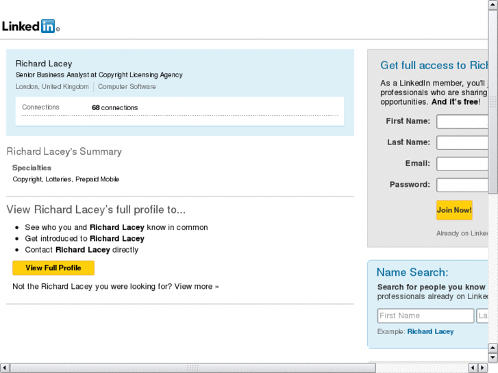This screenshot has height=373, width=498.
Task: Click the LinkedIn logo
Action: (30, 27)
